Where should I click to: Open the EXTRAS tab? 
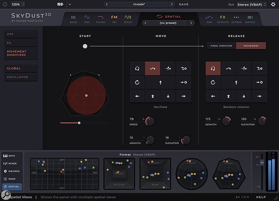point(236,19)
